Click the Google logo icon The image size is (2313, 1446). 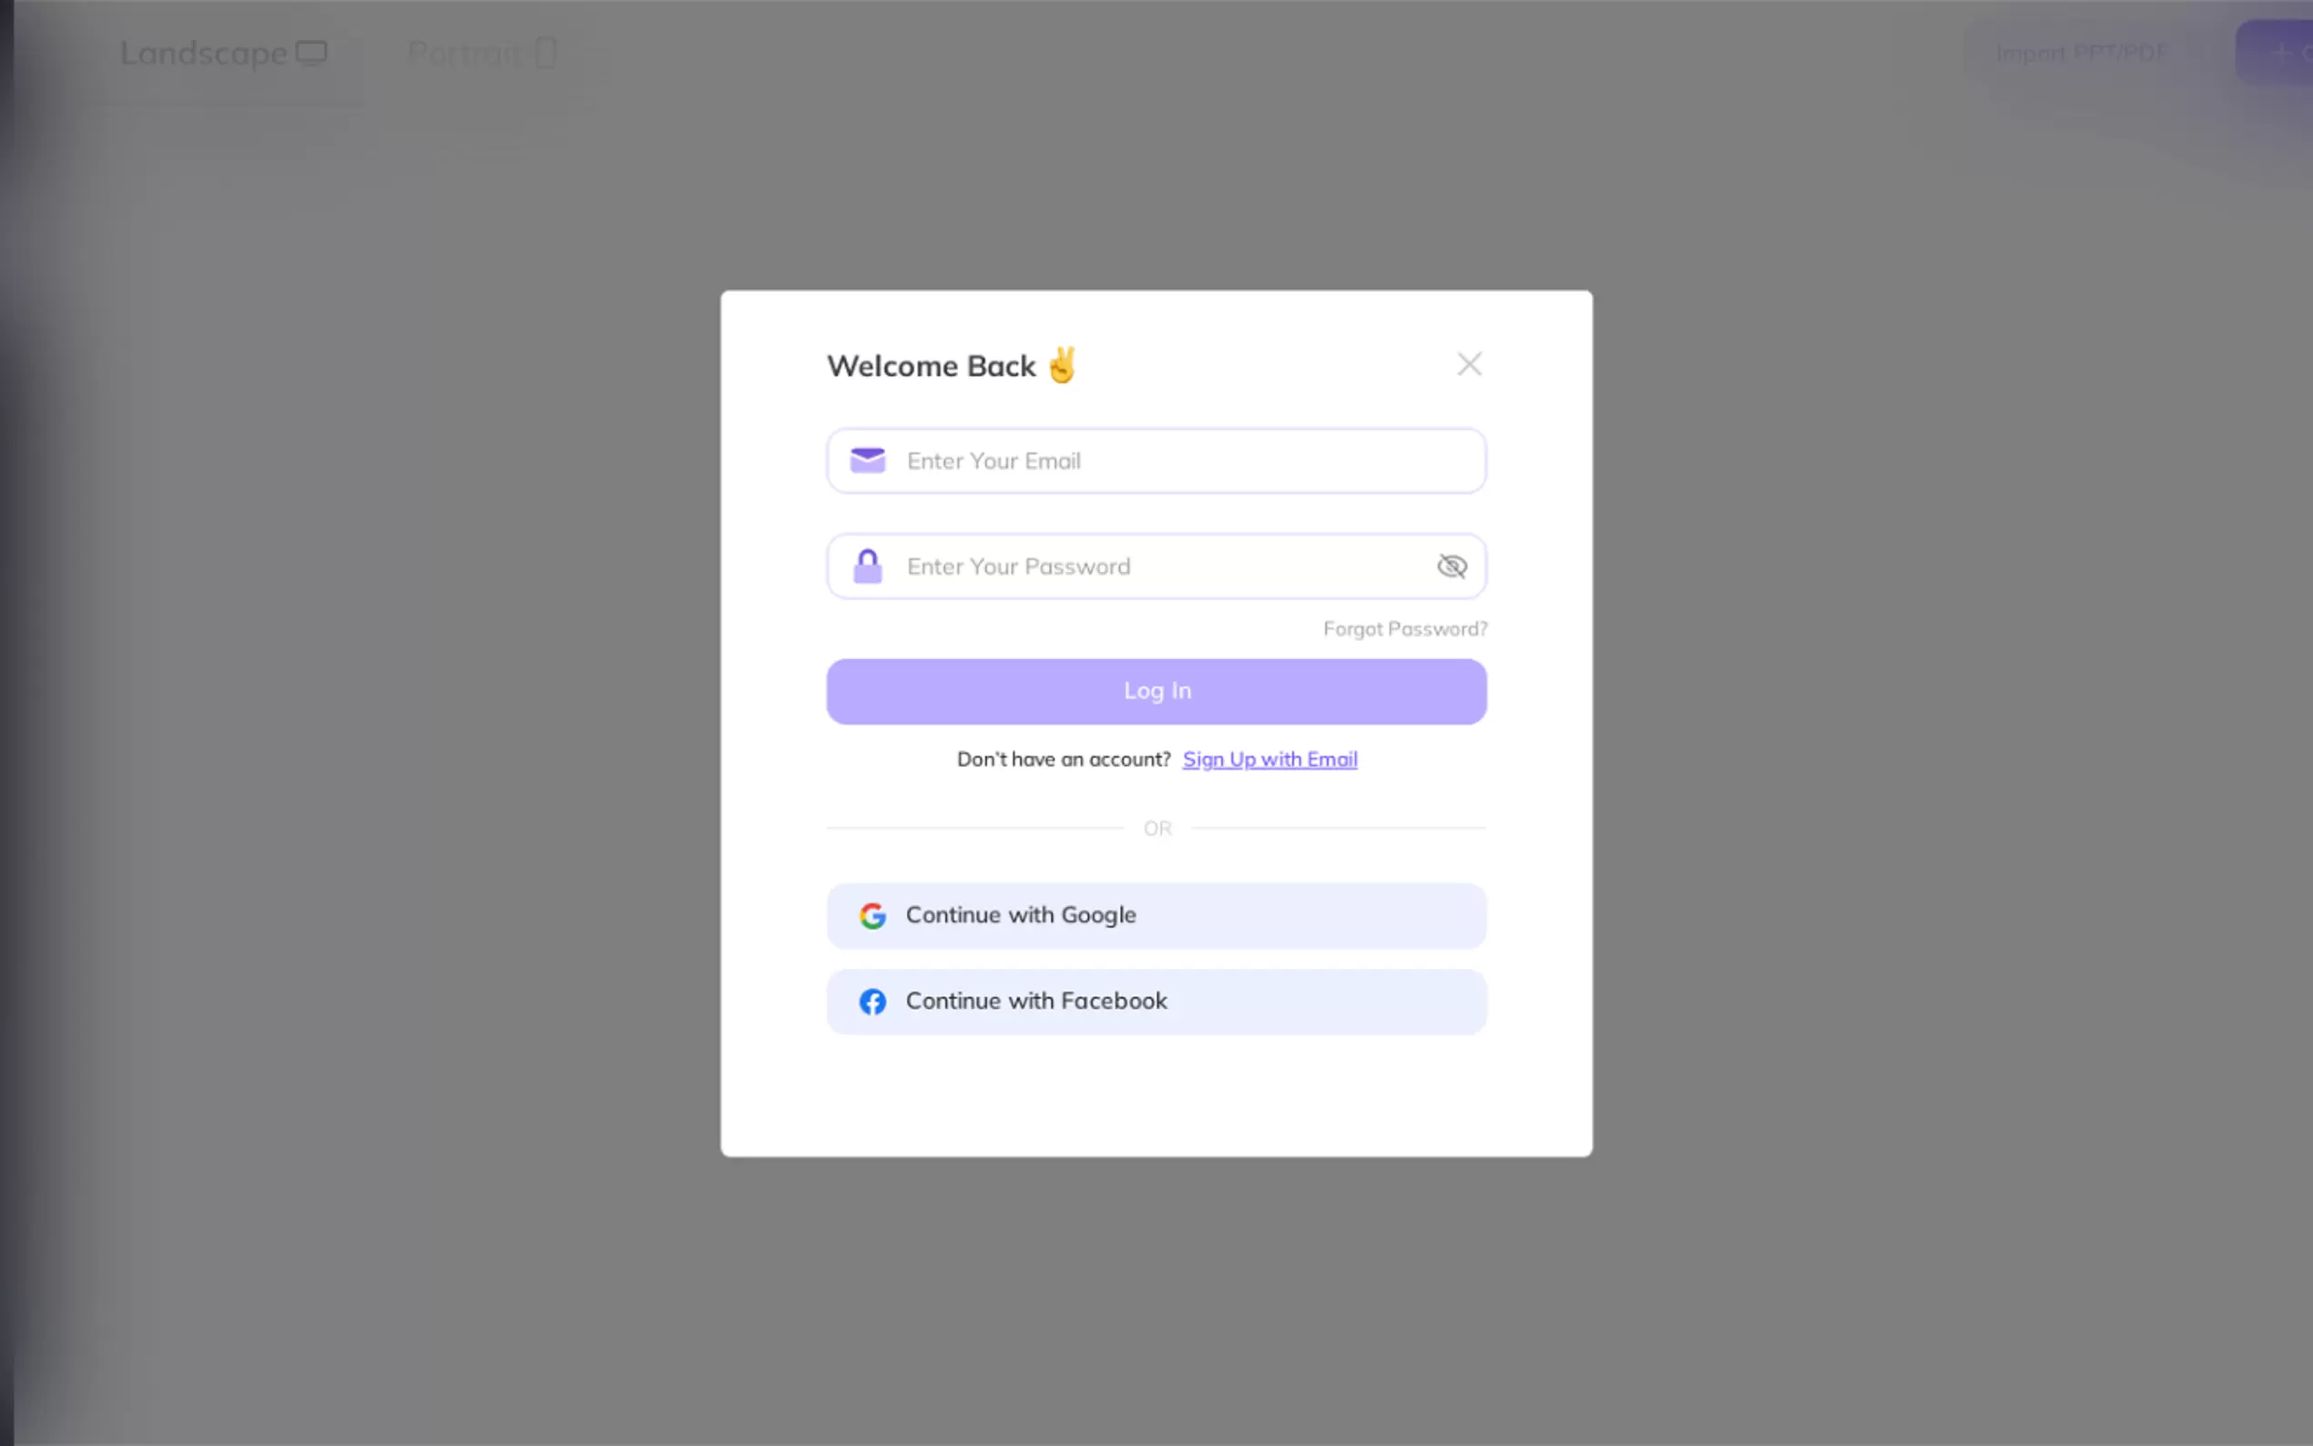pos(872,915)
